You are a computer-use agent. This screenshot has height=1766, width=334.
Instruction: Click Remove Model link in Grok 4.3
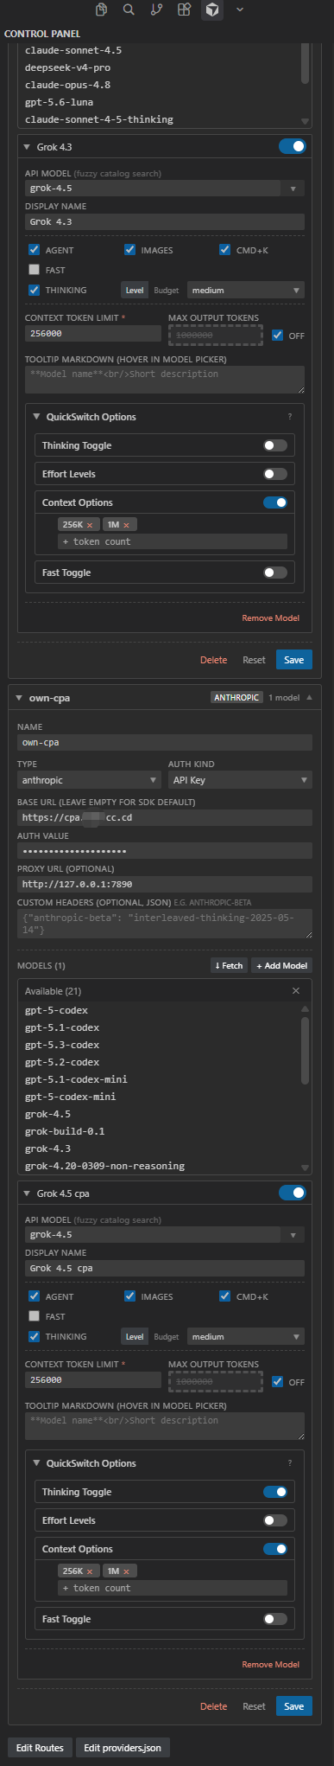point(271,617)
